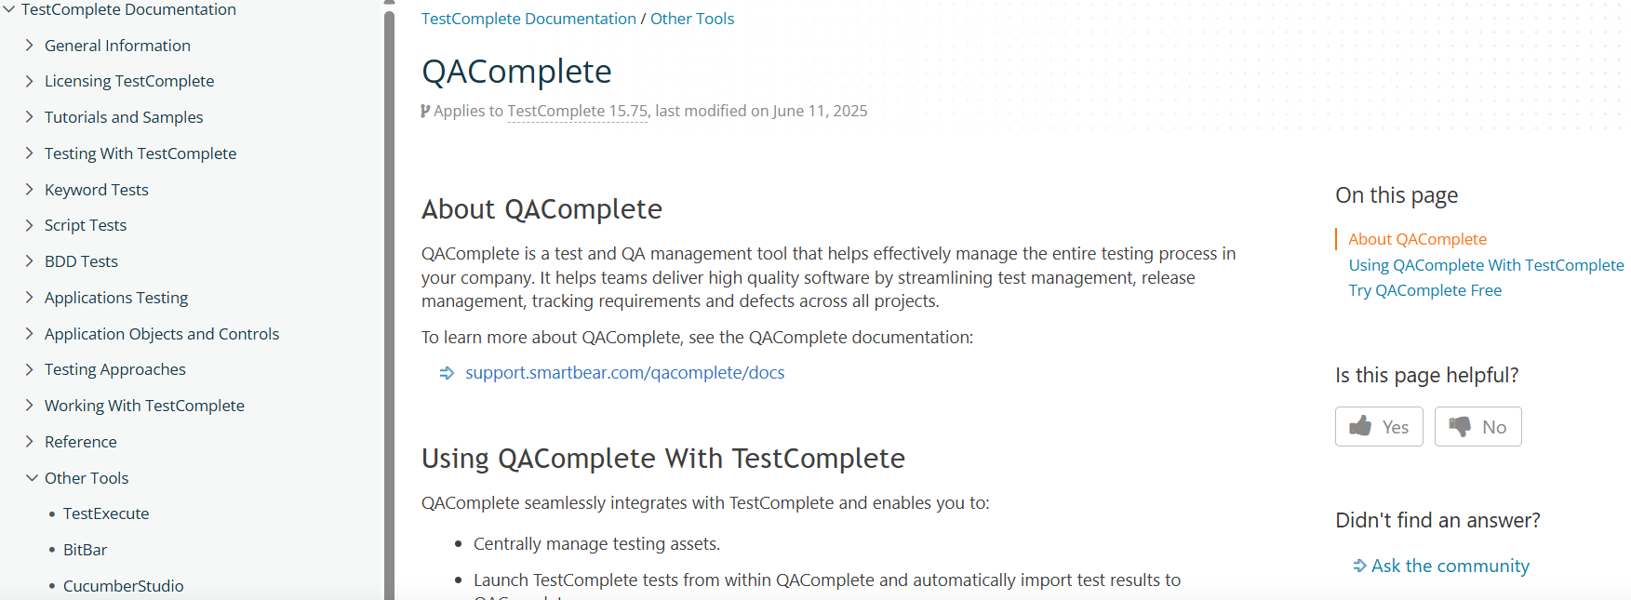Select the BitBar tree item
Viewport: 1631px width, 600px height.
tap(85, 550)
